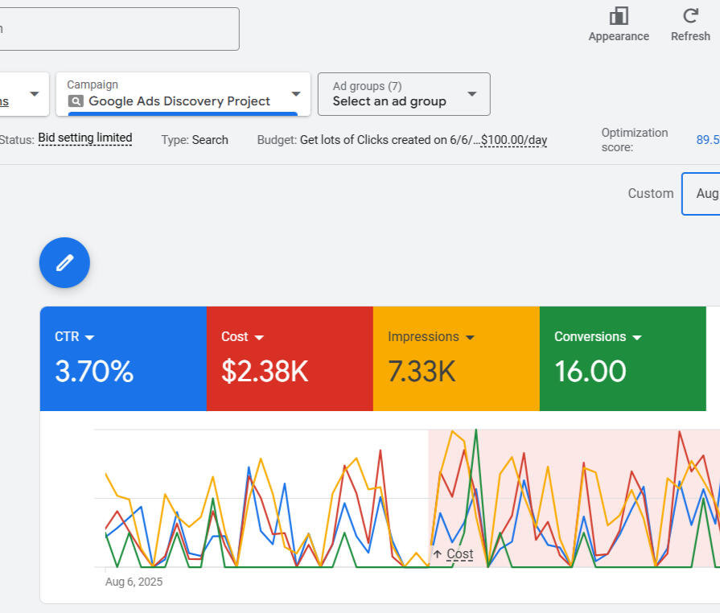This screenshot has width=720, height=613.
Task: Select the yellow 7.33K impressions value
Action: tap(422, 372)
